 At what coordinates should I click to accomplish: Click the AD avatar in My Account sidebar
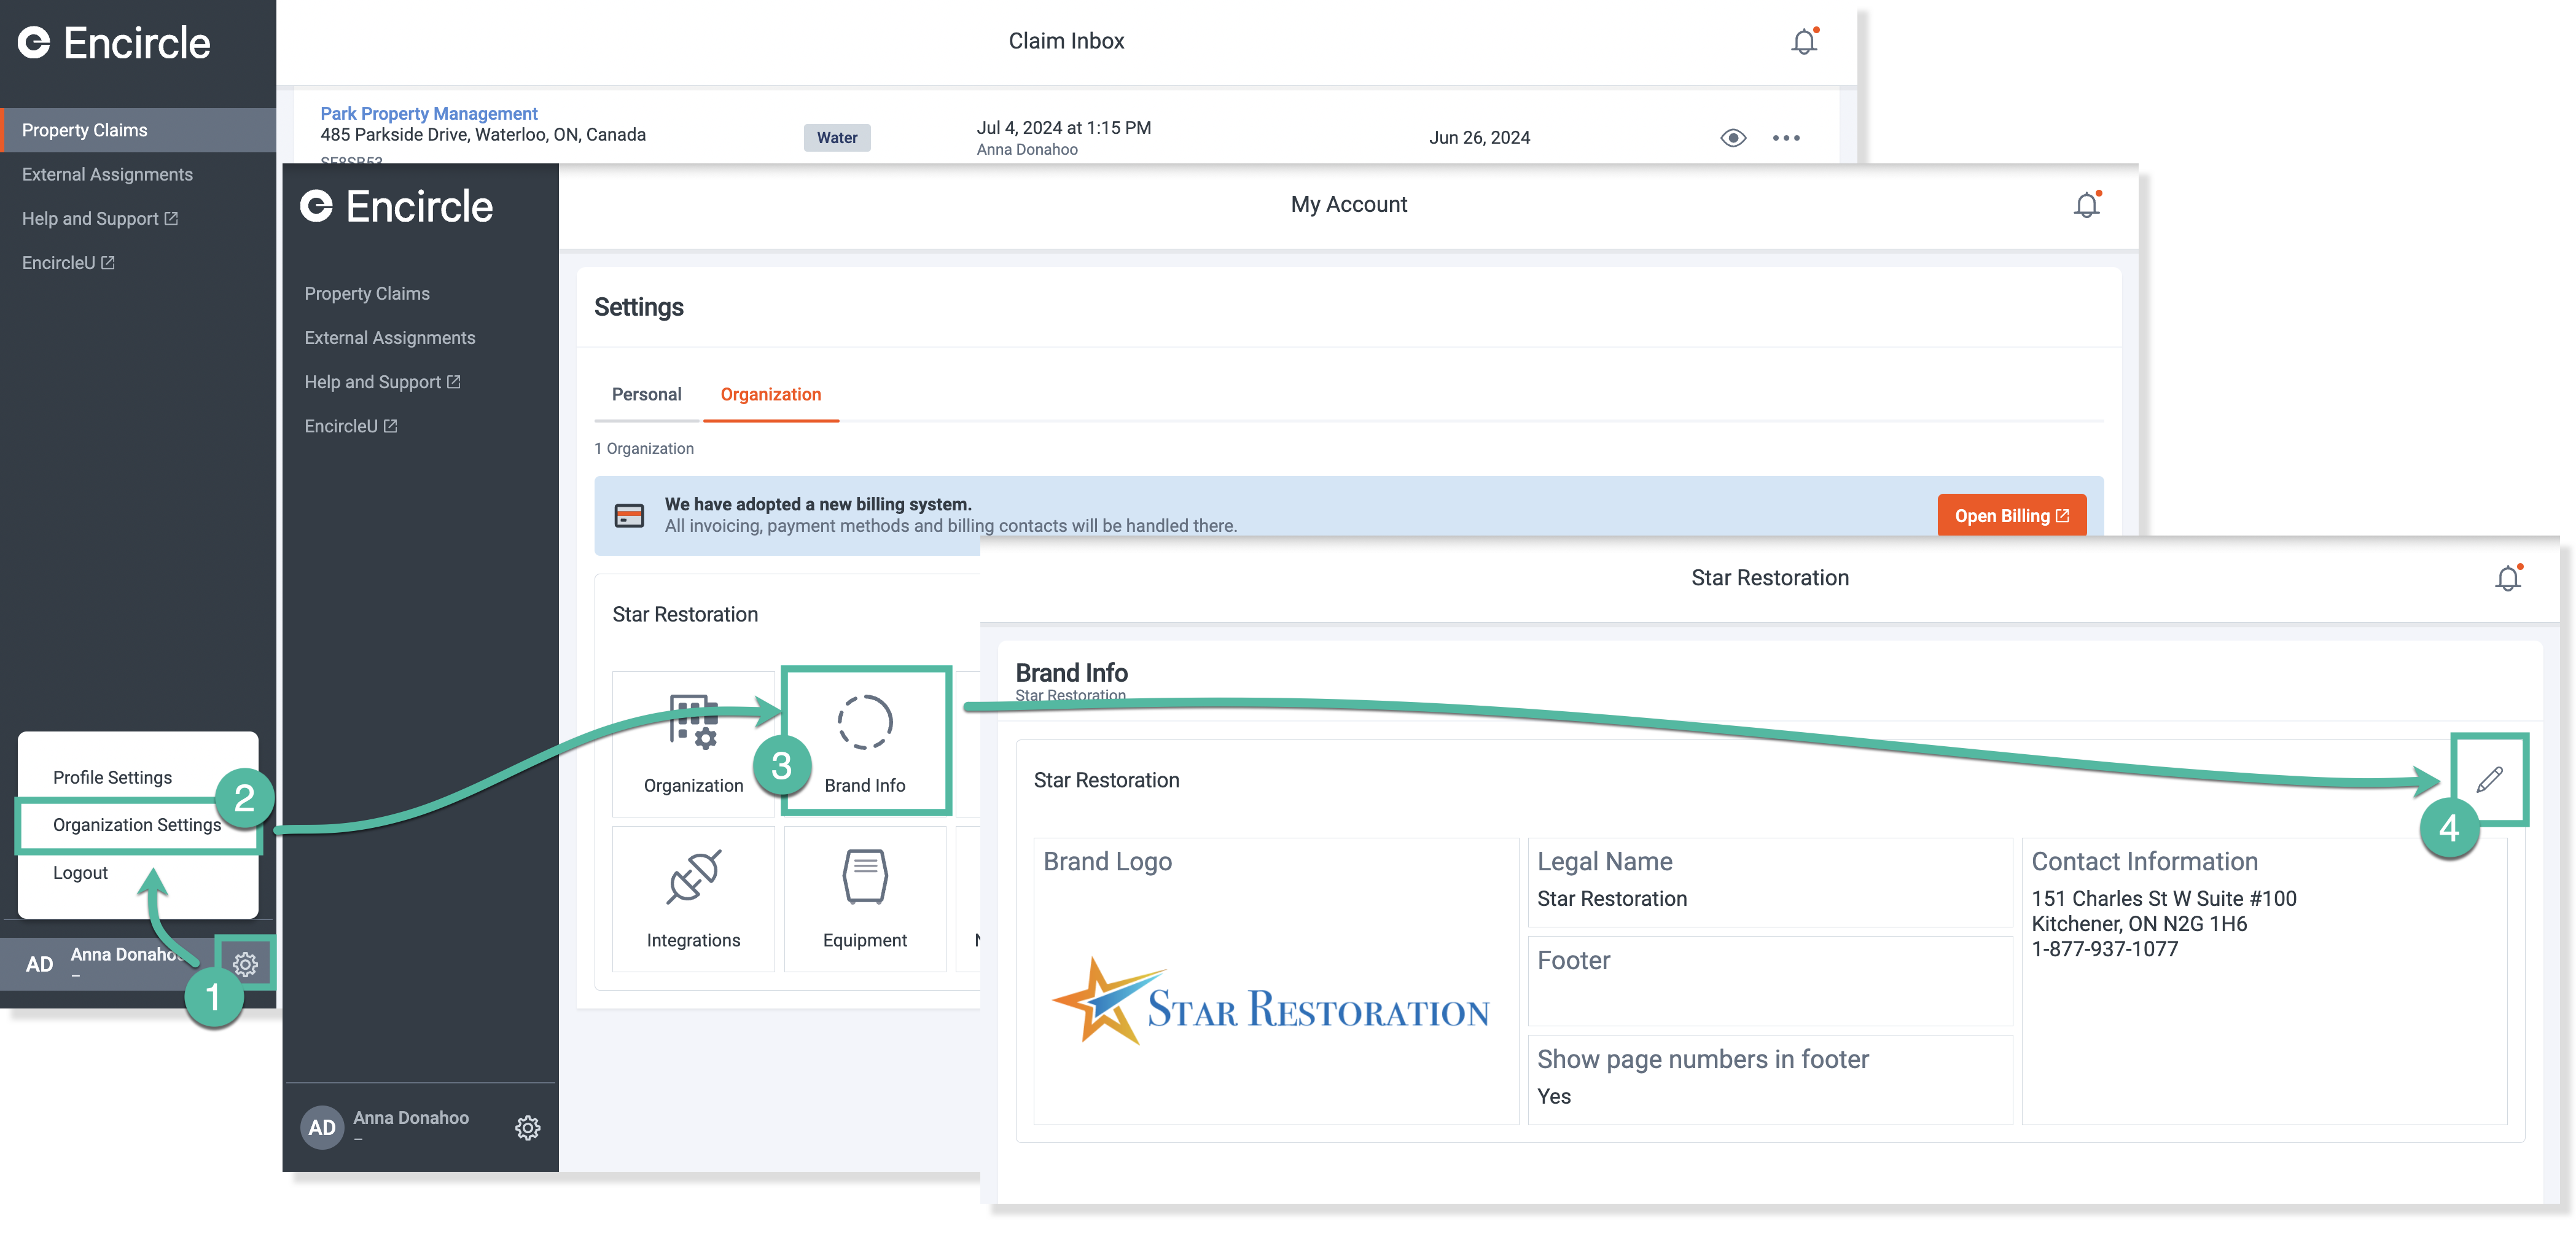click(x=322, y=1128)
